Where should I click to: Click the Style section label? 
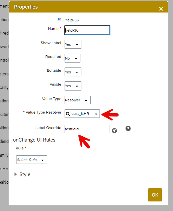click(25, 174)
